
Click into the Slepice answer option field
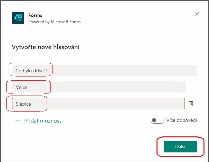[98, 103]
